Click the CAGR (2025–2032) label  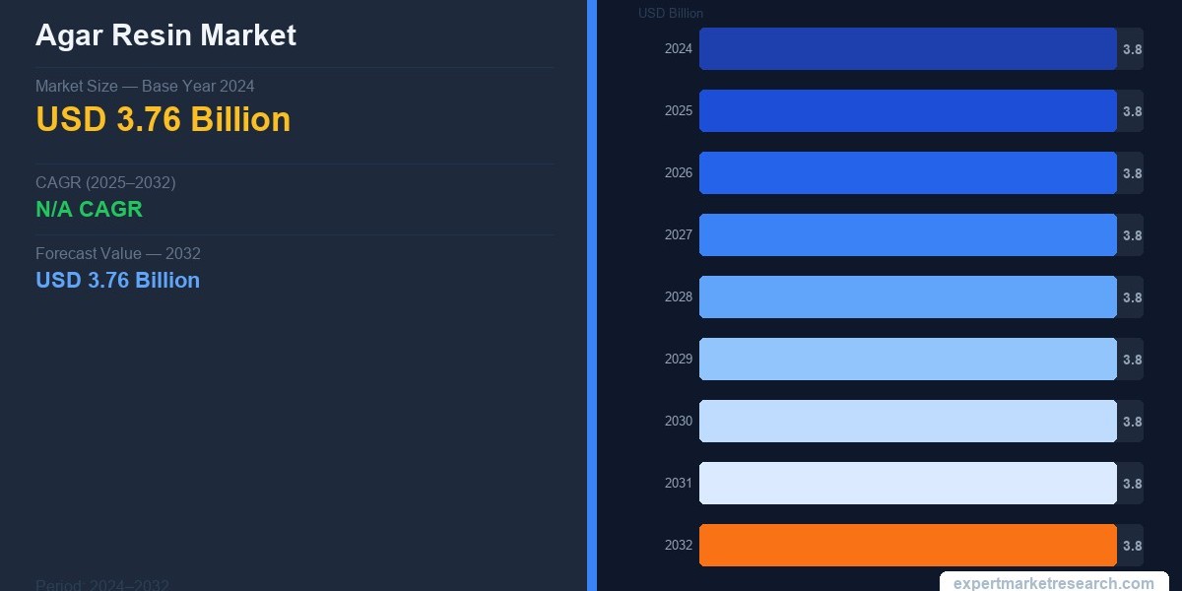point(105,182)
